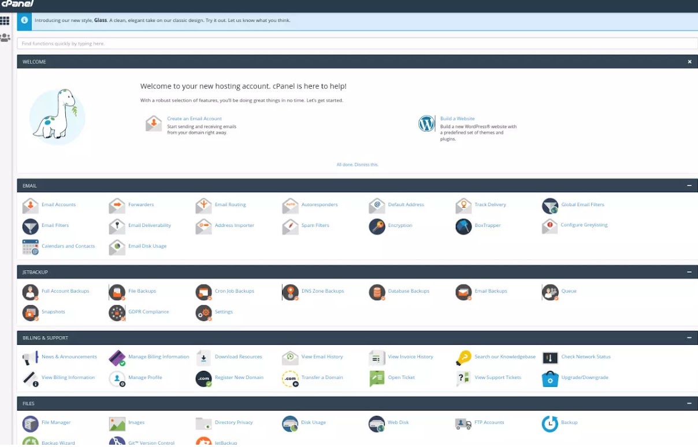Click the Build a Website link
The height and width of the screenshot is (447, 698).
(x=457, y=118)
